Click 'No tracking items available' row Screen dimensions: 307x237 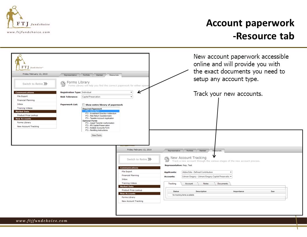coord(226,195)
